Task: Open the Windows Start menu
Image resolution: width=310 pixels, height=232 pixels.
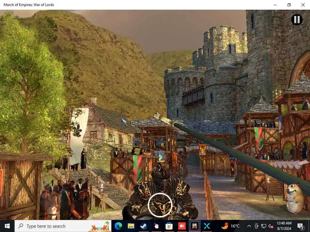Action: pyautogui.click(x=7, y=226)
